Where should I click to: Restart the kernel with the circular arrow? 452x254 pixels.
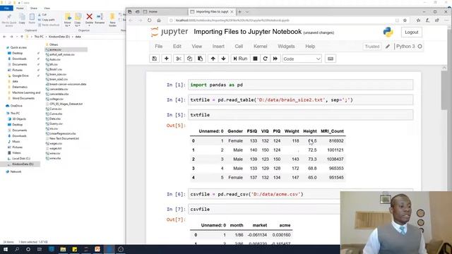(266, 59)
